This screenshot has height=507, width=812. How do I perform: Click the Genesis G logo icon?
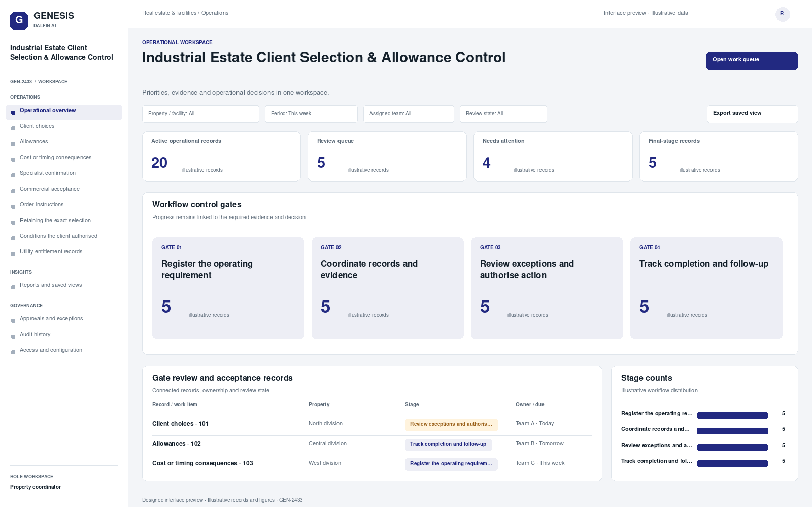pos(19,21)
